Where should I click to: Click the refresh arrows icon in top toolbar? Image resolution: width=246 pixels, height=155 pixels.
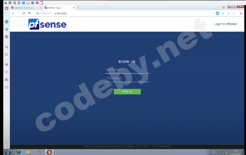point(19,3)
